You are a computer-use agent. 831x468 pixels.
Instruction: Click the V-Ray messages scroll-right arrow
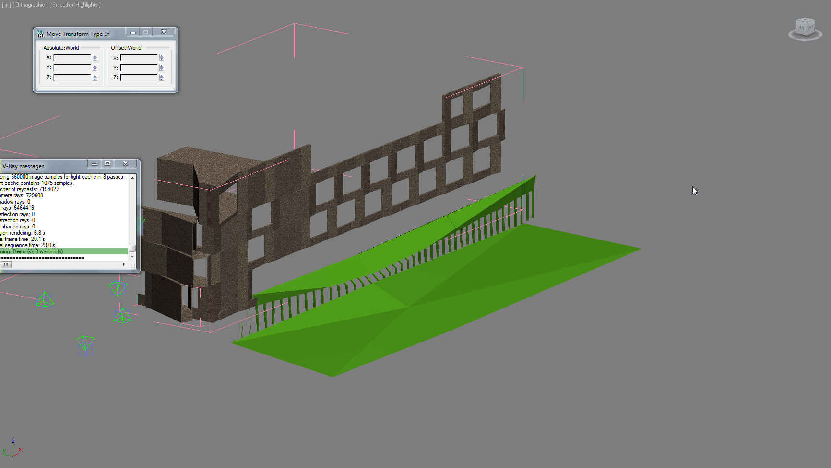click(x=124, y=264)
